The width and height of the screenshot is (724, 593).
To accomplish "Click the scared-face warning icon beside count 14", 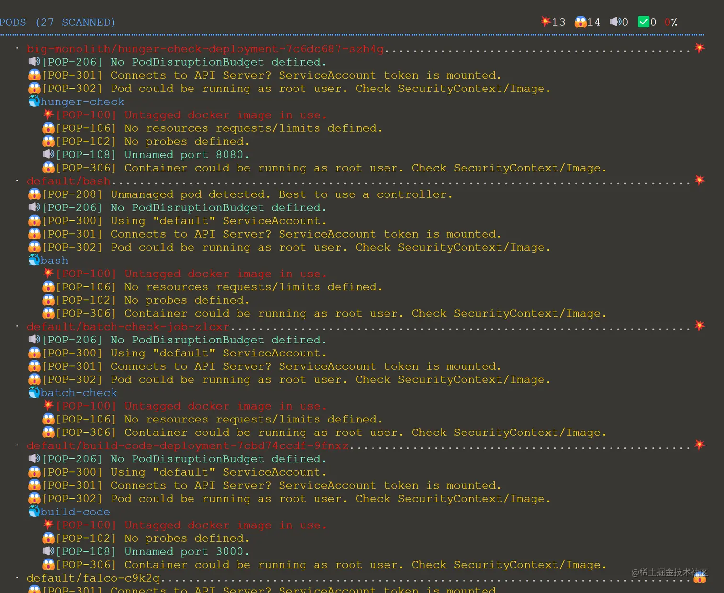I will [x=580, y=22].
